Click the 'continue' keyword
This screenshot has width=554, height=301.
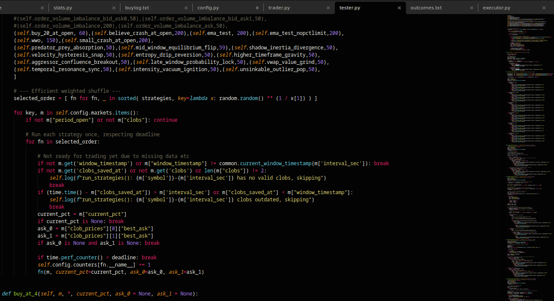pos(166,120)
